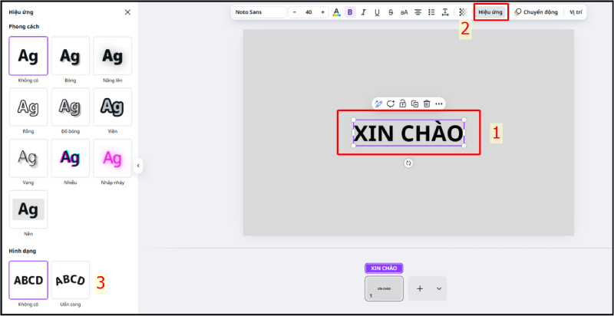Image resolution: width=614 pixels, height=316 pixels.
Task: Open the three-dot more options menu
Action: point(438,104)
